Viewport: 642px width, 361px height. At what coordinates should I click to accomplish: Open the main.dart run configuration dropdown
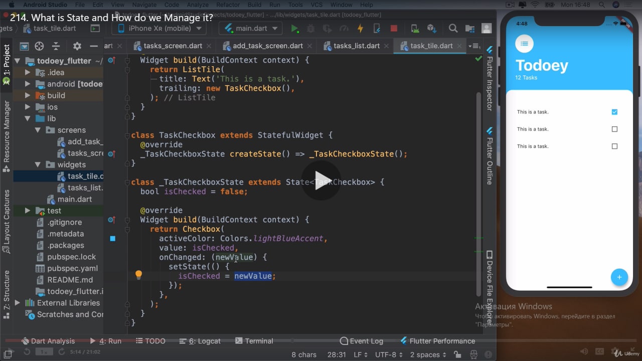tap(250, 29)
